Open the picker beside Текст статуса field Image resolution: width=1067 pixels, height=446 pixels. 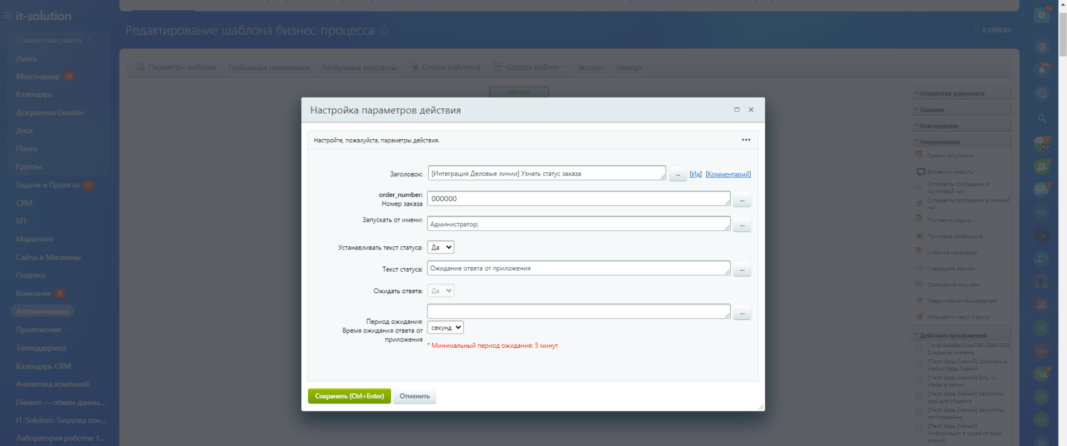coord(742,269)
